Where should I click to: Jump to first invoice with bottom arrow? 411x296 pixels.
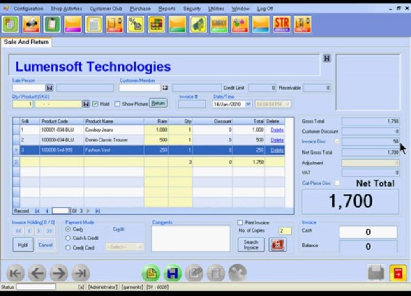[16, 273]
